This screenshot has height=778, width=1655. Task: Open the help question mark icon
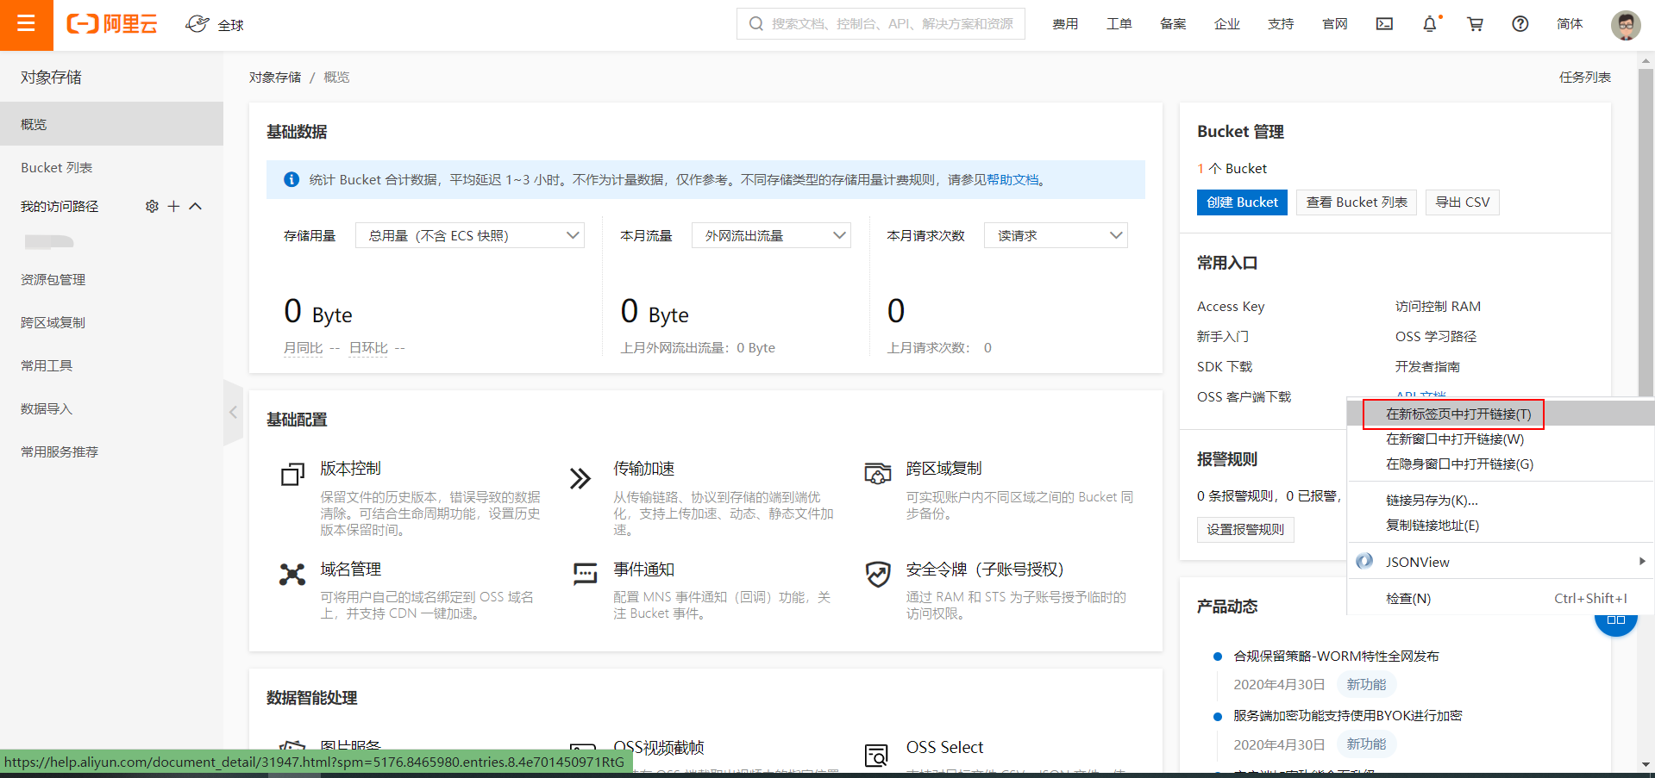[x=1520, y=24]
